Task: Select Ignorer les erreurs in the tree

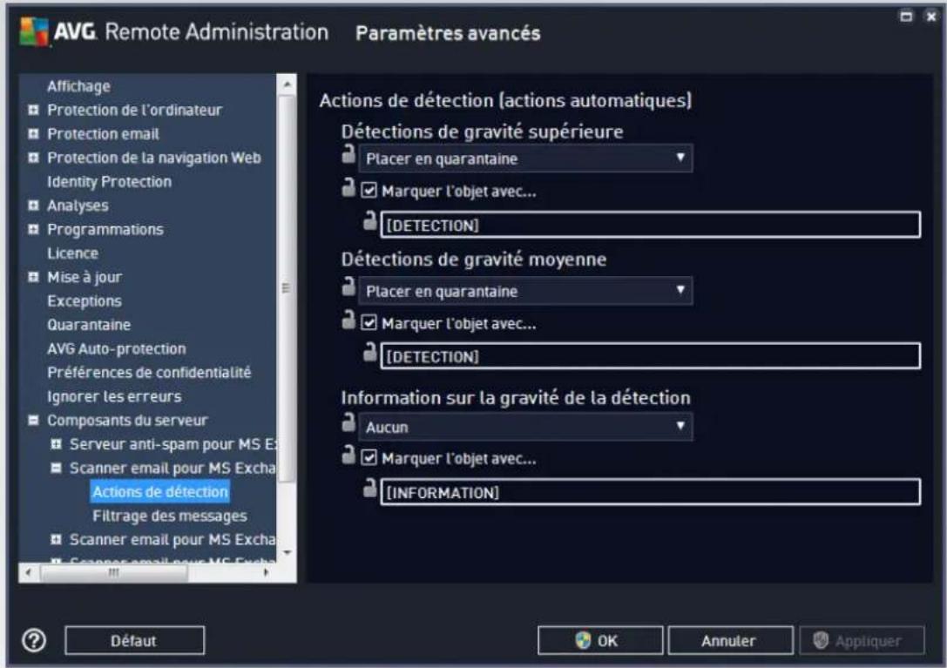Action: pos(114,396)
